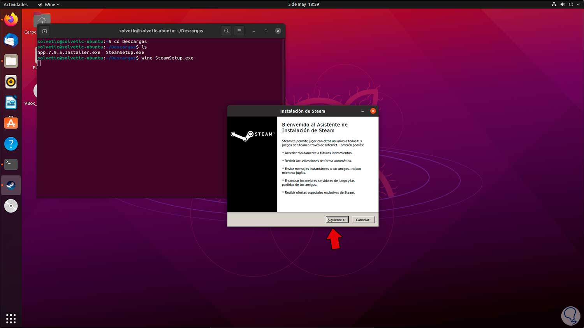
Task: Switch to Terminal via dock icon
Action: tap(11, 164)
